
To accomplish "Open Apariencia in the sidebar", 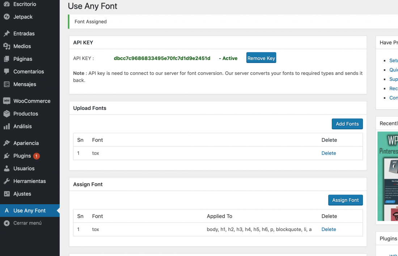I will (26, 143).
